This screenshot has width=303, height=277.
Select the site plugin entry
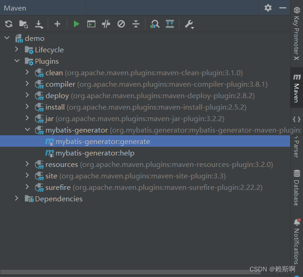click(x=145, y=176)
